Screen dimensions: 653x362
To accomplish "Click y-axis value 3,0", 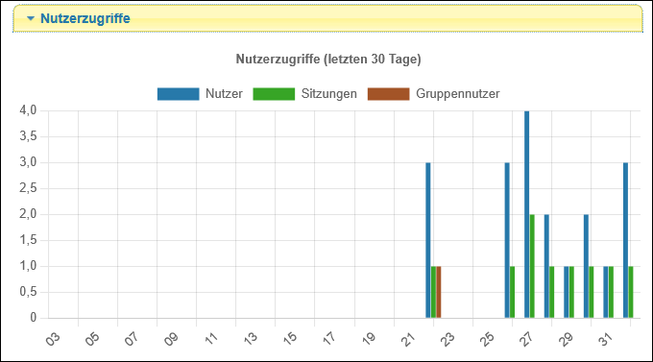I will click(28, 162).
